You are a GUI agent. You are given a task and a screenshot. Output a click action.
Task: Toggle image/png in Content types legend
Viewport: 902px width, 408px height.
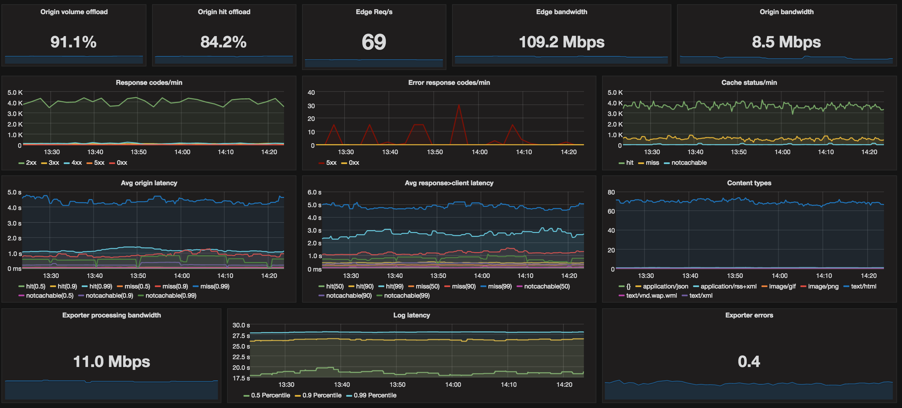(823, 286)
